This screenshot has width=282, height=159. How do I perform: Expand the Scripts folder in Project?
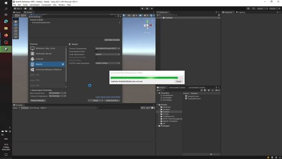click(x=159, y=114)
